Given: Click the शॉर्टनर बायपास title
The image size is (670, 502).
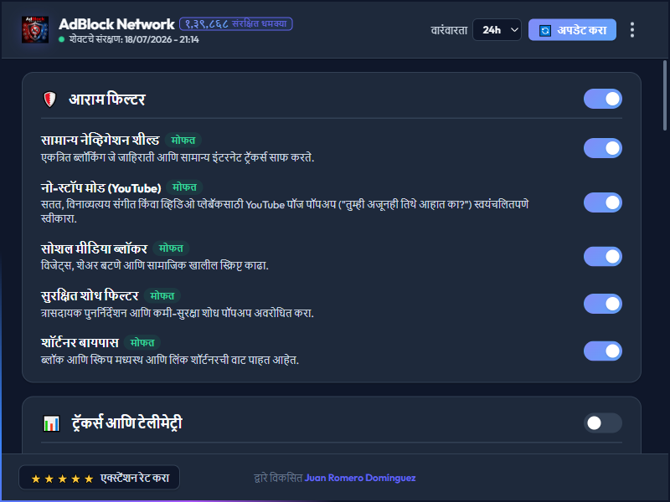Looking at the screenshot, I should coord(80,342).
